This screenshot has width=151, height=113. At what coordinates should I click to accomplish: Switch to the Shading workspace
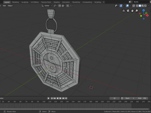(x=57, y=2)
